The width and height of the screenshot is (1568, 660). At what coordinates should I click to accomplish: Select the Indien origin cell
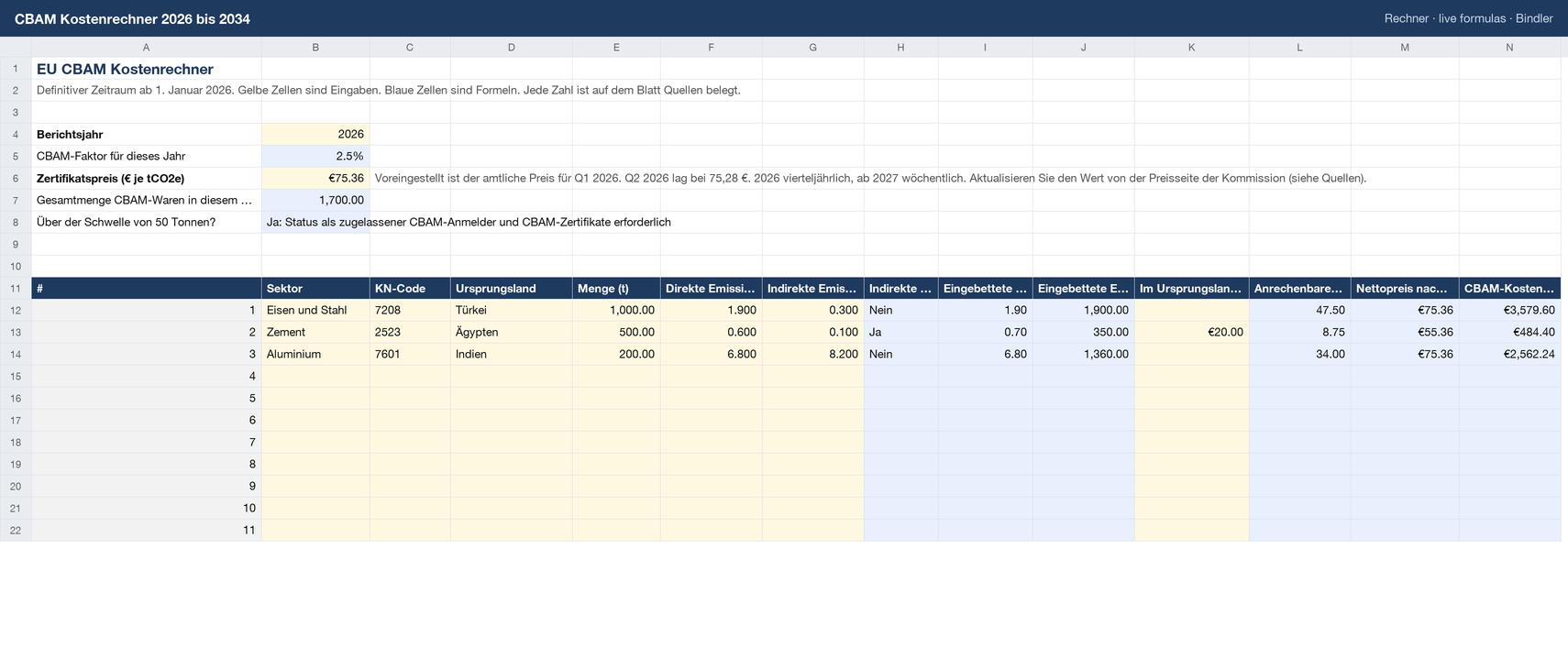click(x=512, y=354)
